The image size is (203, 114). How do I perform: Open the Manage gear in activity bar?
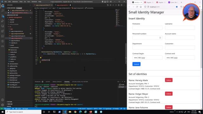coord(3,105)
